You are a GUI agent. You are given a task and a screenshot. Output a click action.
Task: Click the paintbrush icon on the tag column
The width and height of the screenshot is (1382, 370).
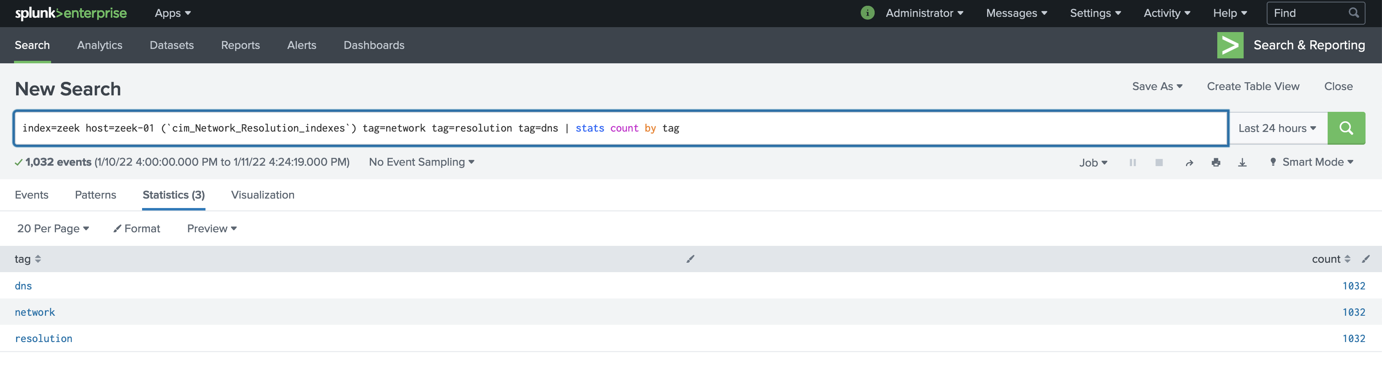click(x=690, y=259)
